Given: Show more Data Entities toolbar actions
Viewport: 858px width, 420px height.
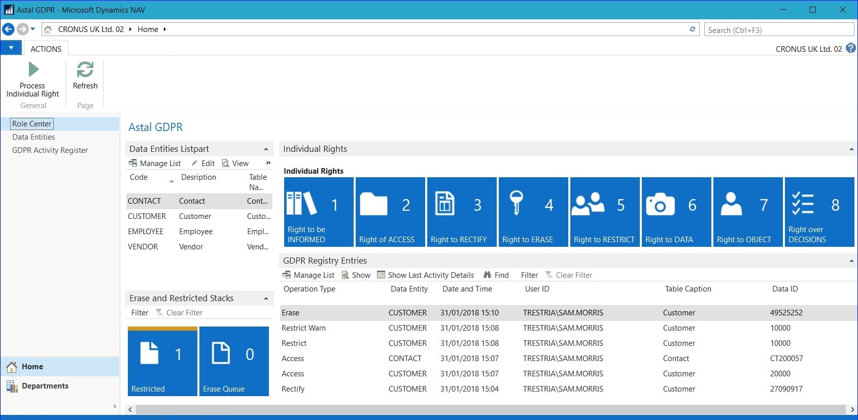Looking at the screenshot, I should click(x=268, y=163).
